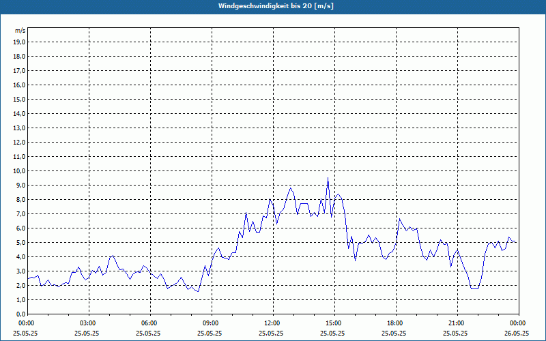The image size is (546, 341).
Task: Click the 09:00 time marker on the x-axis
Action: pyautogui.click(x=211, y=323)
